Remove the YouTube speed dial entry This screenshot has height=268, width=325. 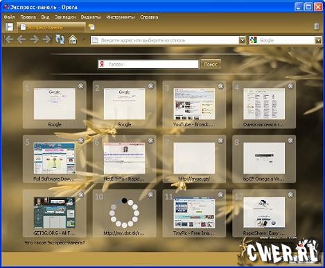[220, 86]
